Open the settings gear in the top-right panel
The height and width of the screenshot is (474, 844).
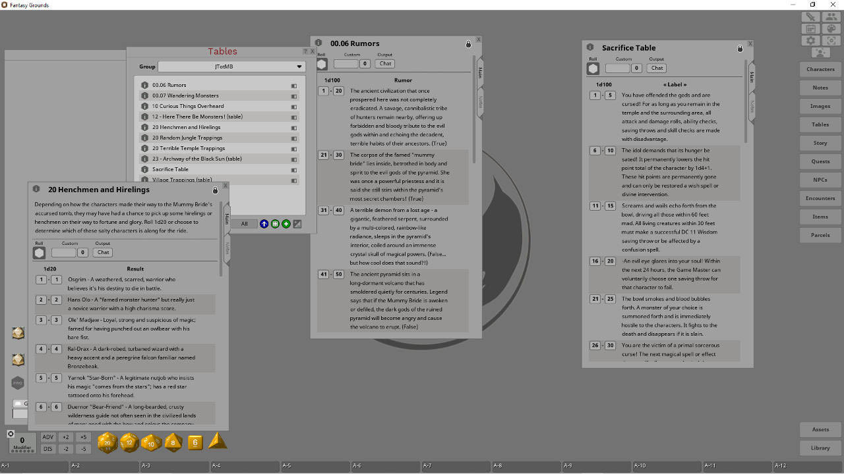coord(810,40)
